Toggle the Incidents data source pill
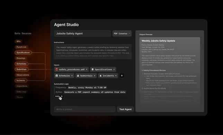 click(x=21, y=81)
